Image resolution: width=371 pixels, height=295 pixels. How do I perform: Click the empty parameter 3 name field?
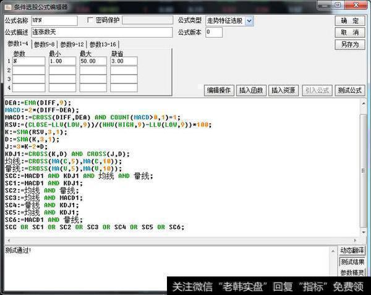(28, 79)
